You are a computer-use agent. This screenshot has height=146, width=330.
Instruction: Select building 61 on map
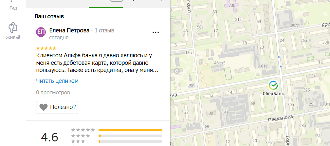tap(318, 136)
